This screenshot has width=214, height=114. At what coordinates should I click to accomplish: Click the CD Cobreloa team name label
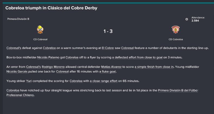tap(176, 39)
